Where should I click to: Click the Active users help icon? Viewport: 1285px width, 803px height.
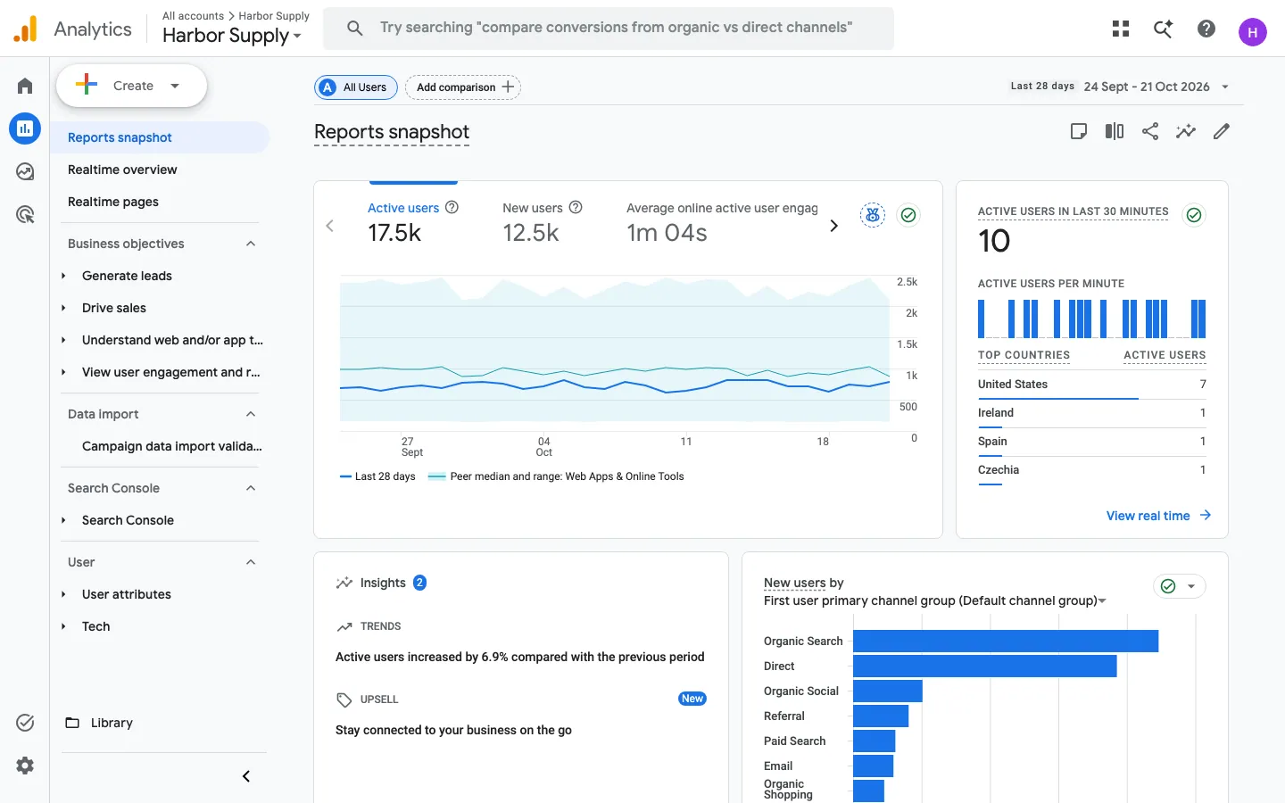452,207
